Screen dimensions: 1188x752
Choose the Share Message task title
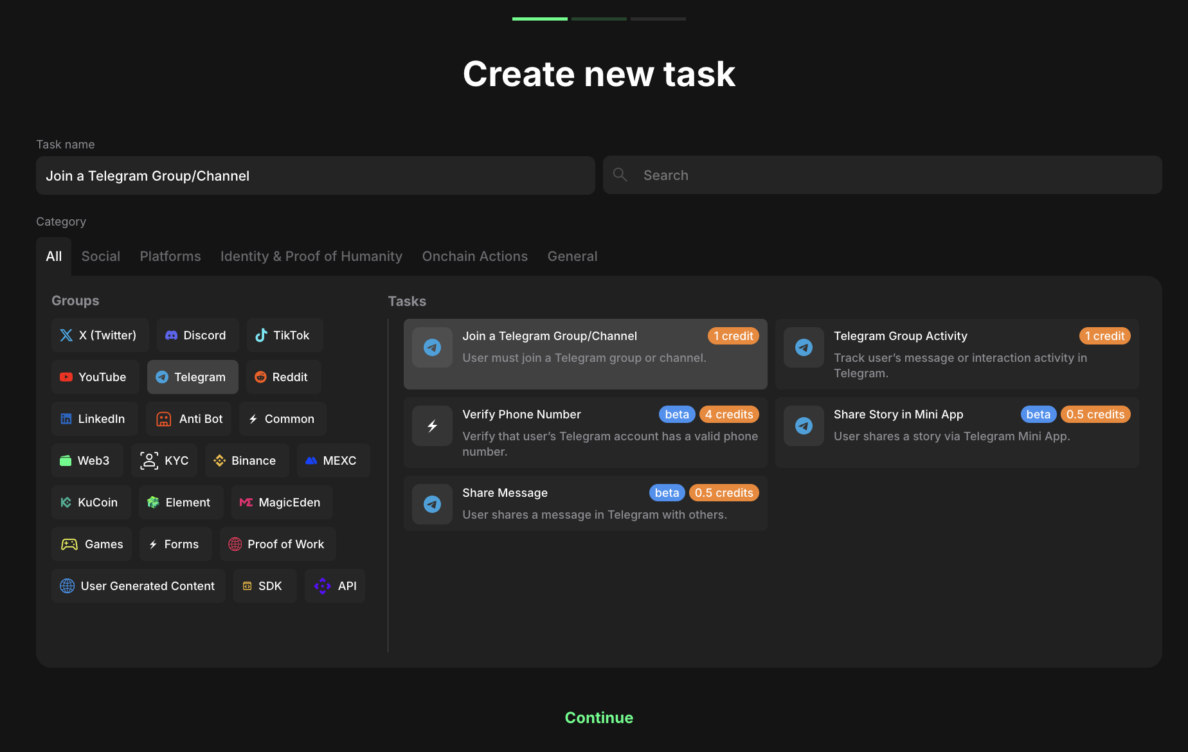pos(505,493)
